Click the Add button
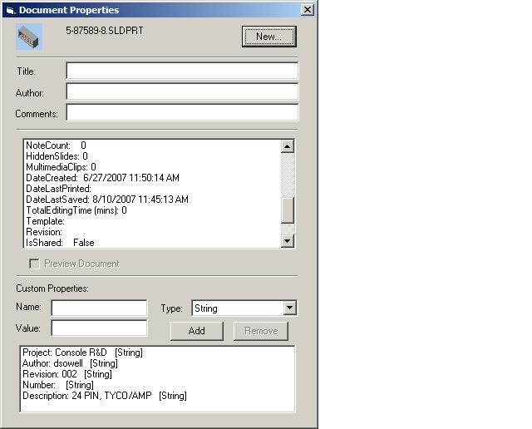The image size is (532, 429). 197,331
